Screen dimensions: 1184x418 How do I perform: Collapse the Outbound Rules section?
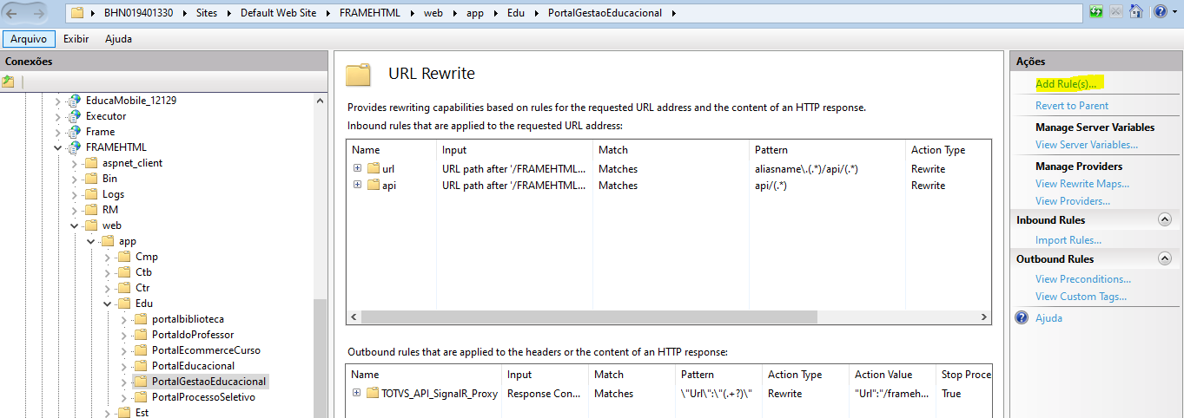1165,259
